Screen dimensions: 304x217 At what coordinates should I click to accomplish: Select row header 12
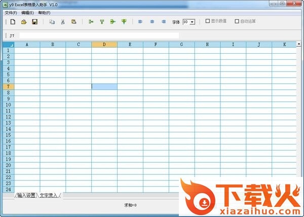(x=8, y=117)
